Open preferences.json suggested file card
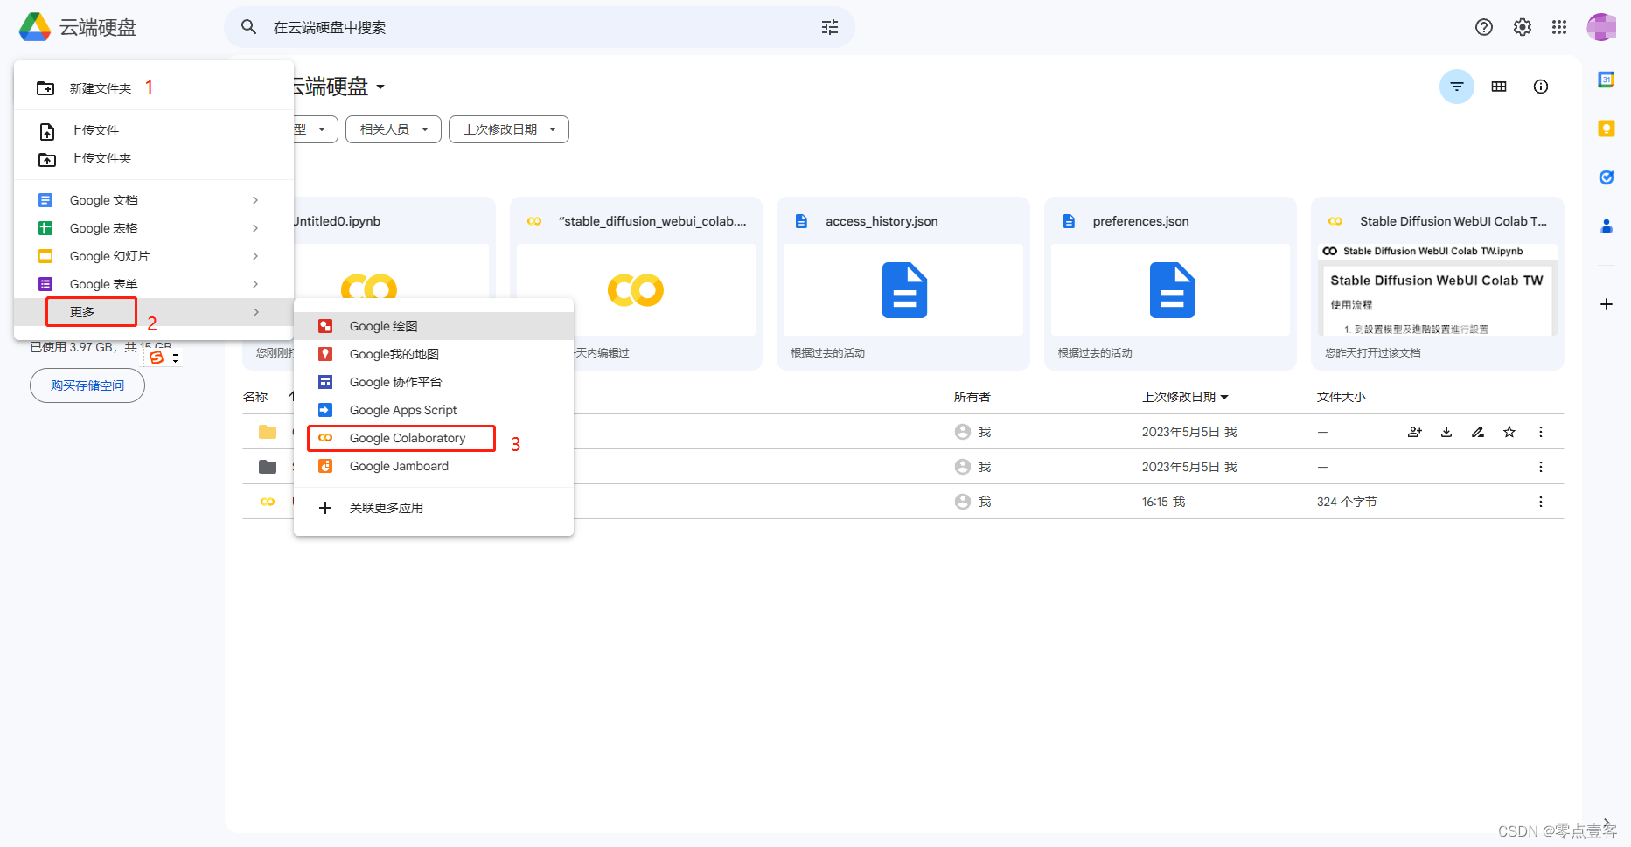1631x847 pixels. (x=1170, y=283)
